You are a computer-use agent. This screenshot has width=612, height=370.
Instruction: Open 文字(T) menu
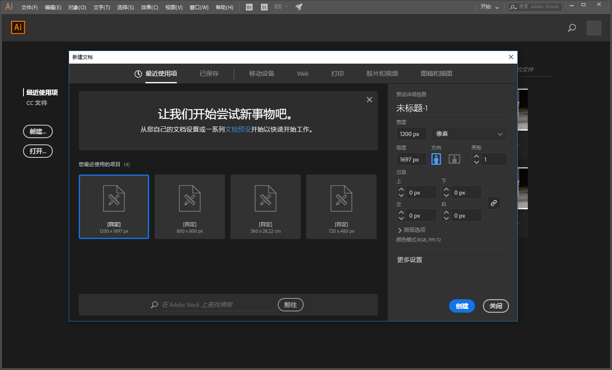101,7
